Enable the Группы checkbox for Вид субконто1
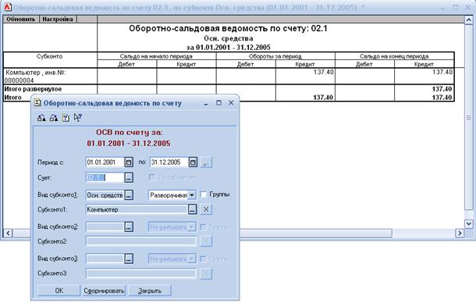Screen dimensions: 476x303 click(x=204, y=194)
